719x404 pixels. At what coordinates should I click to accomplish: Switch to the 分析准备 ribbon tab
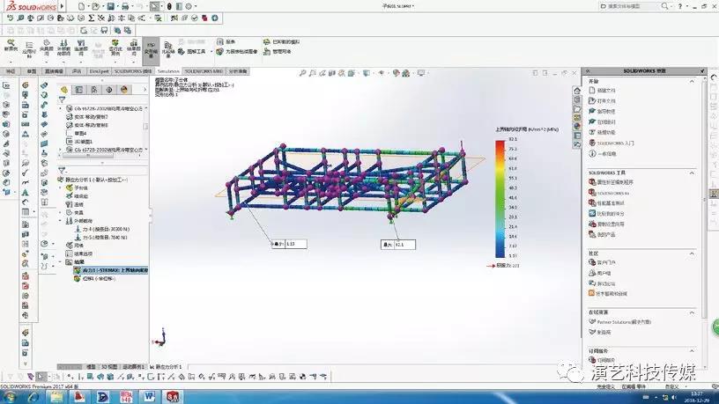coord(238,71)
